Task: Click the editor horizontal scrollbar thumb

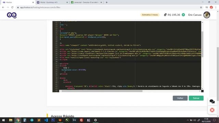Action: [102, 91]
